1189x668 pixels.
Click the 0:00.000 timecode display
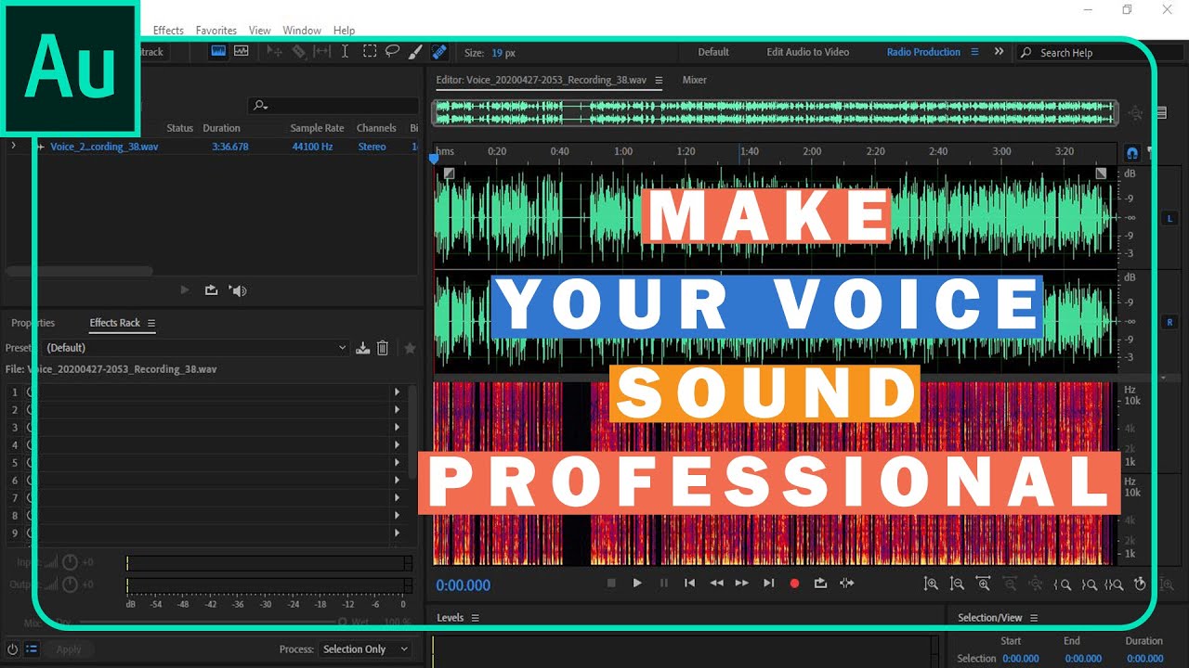click(464, 585)
